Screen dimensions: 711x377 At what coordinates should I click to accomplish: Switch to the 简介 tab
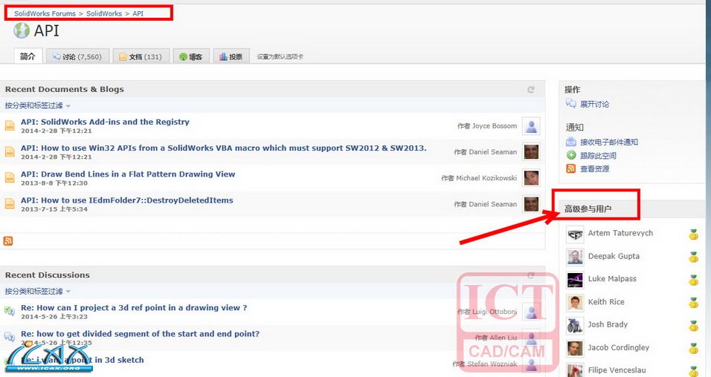(x=28, y=56)
